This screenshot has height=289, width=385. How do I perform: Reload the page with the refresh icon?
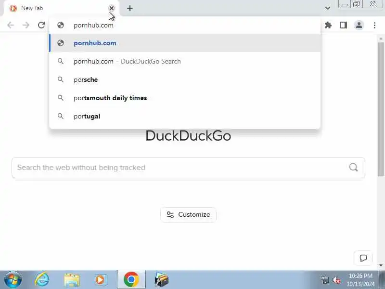click(41, 25)
